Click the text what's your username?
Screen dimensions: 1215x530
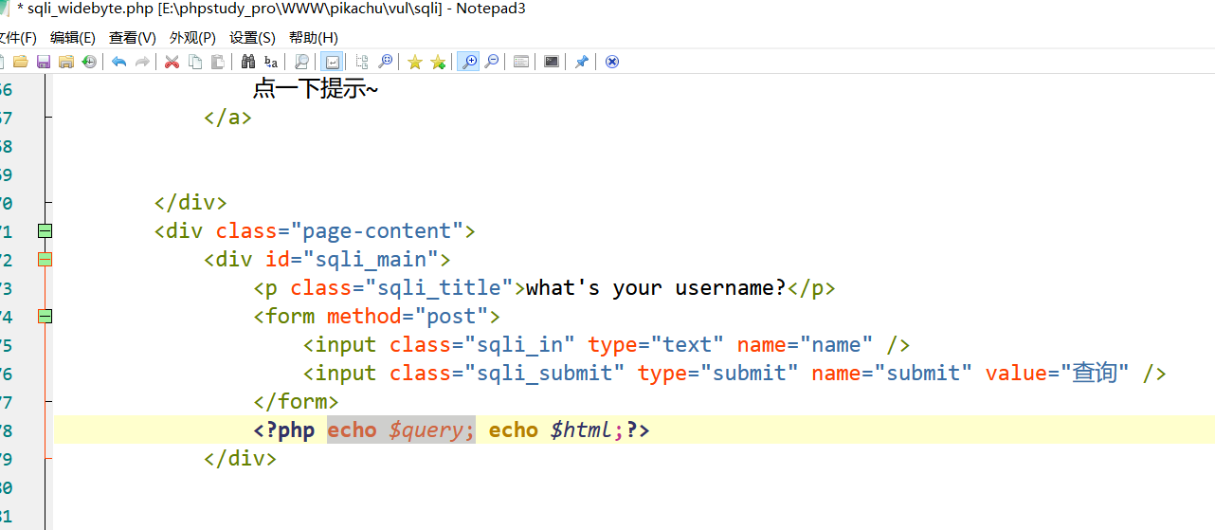(x=656, y=288)
